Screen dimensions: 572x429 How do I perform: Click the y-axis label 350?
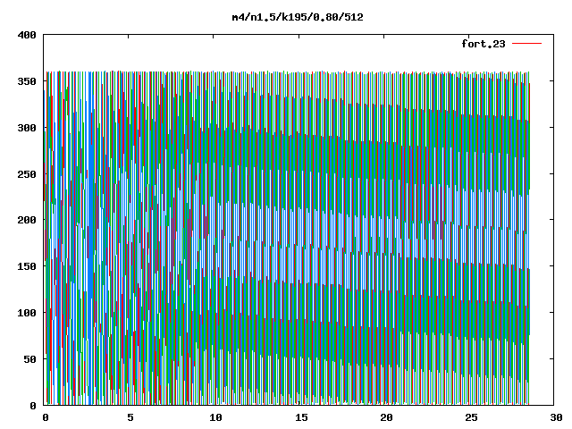click(27, 81)
